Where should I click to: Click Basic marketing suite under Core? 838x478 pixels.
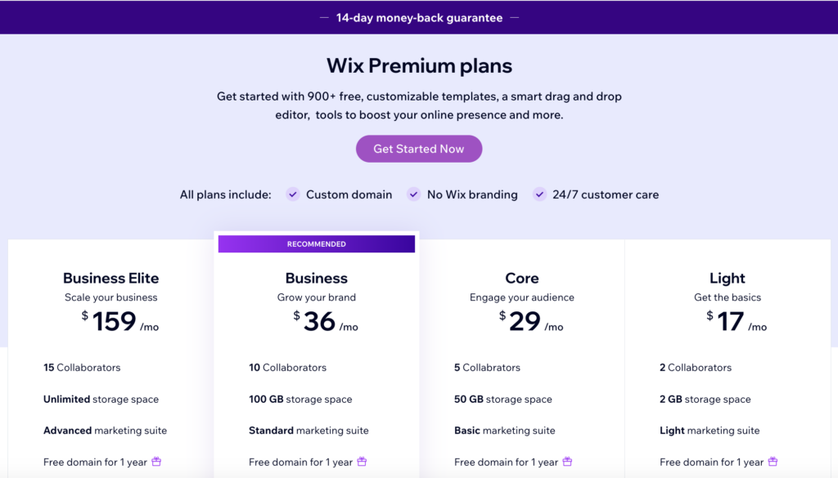pos(506,430)
